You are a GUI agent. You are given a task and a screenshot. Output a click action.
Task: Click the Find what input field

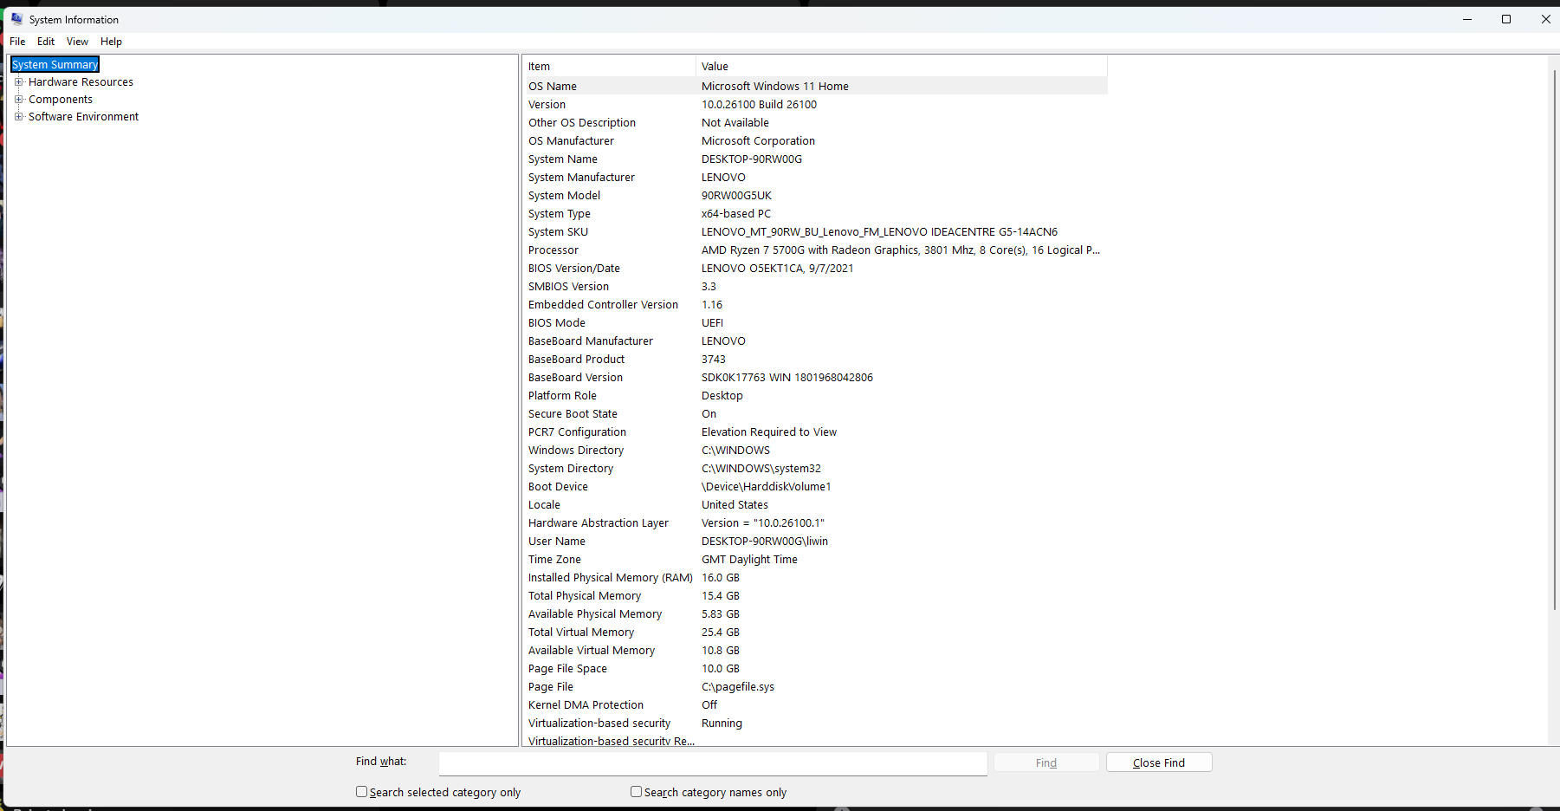tap(713, 763)
